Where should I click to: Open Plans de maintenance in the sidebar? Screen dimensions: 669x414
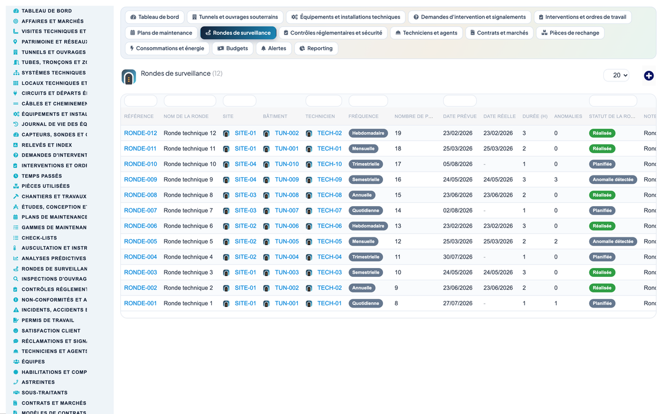(x=54, y=217)
